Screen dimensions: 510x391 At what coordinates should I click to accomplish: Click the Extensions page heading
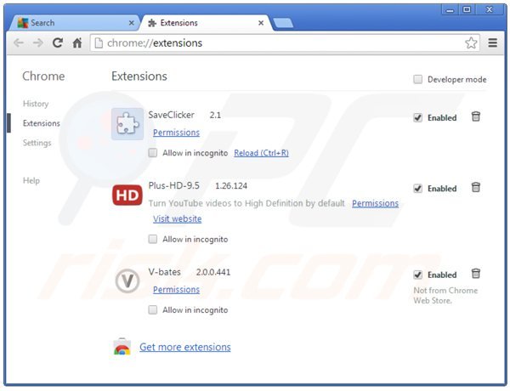click(x=139, y=76)
